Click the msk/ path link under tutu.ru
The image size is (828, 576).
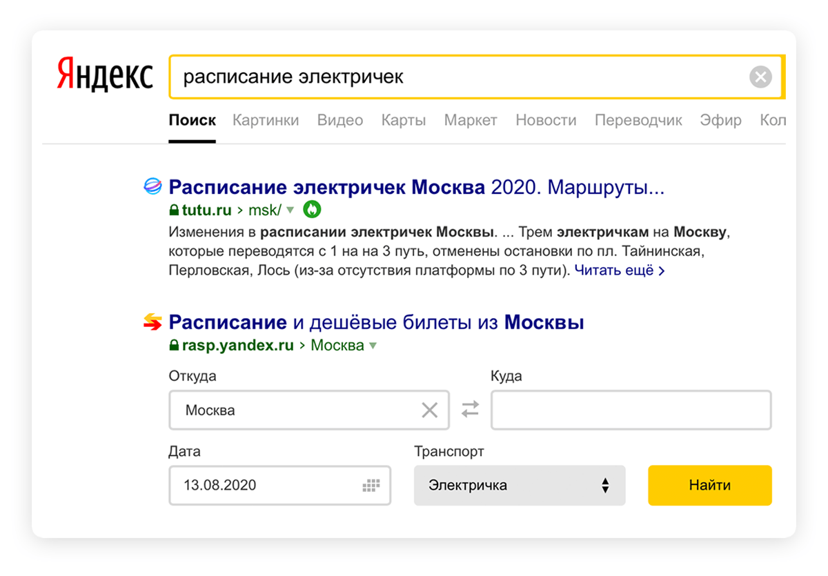pos(264,210)
